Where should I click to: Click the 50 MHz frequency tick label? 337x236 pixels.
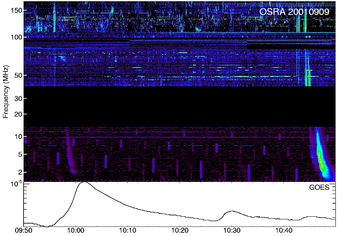point(18,75)
